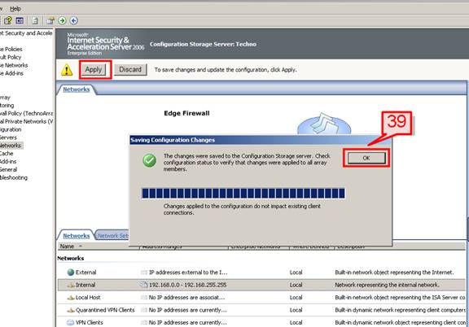
Task: Click the Configuration Storage Server: Techno heading
Action: (203, 44)
